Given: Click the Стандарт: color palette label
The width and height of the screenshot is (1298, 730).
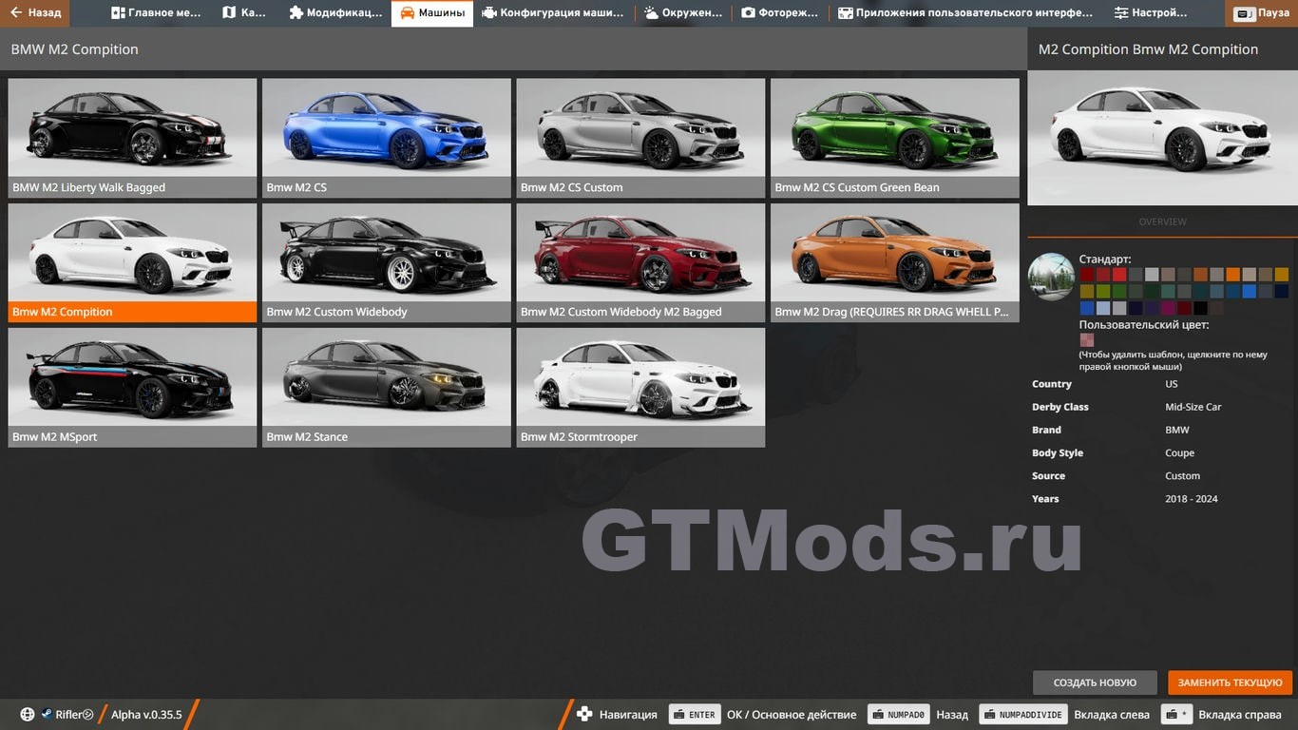Looking at the screenshot, I should click(x=1105, y=259).
